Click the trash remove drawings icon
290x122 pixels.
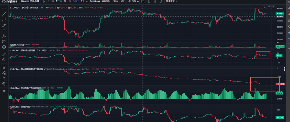pyautogui.click(x=4, y=91)
